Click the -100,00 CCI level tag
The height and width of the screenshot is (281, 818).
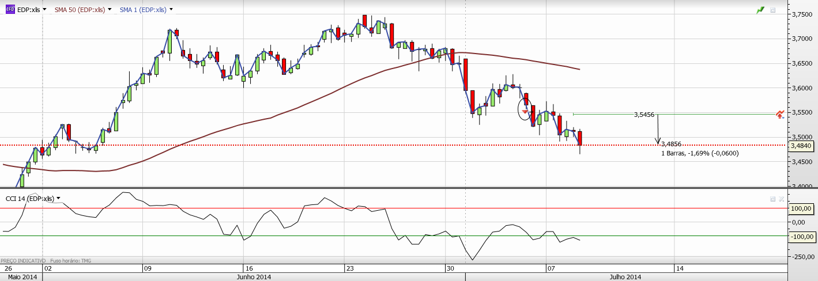[x=802, y=236]
